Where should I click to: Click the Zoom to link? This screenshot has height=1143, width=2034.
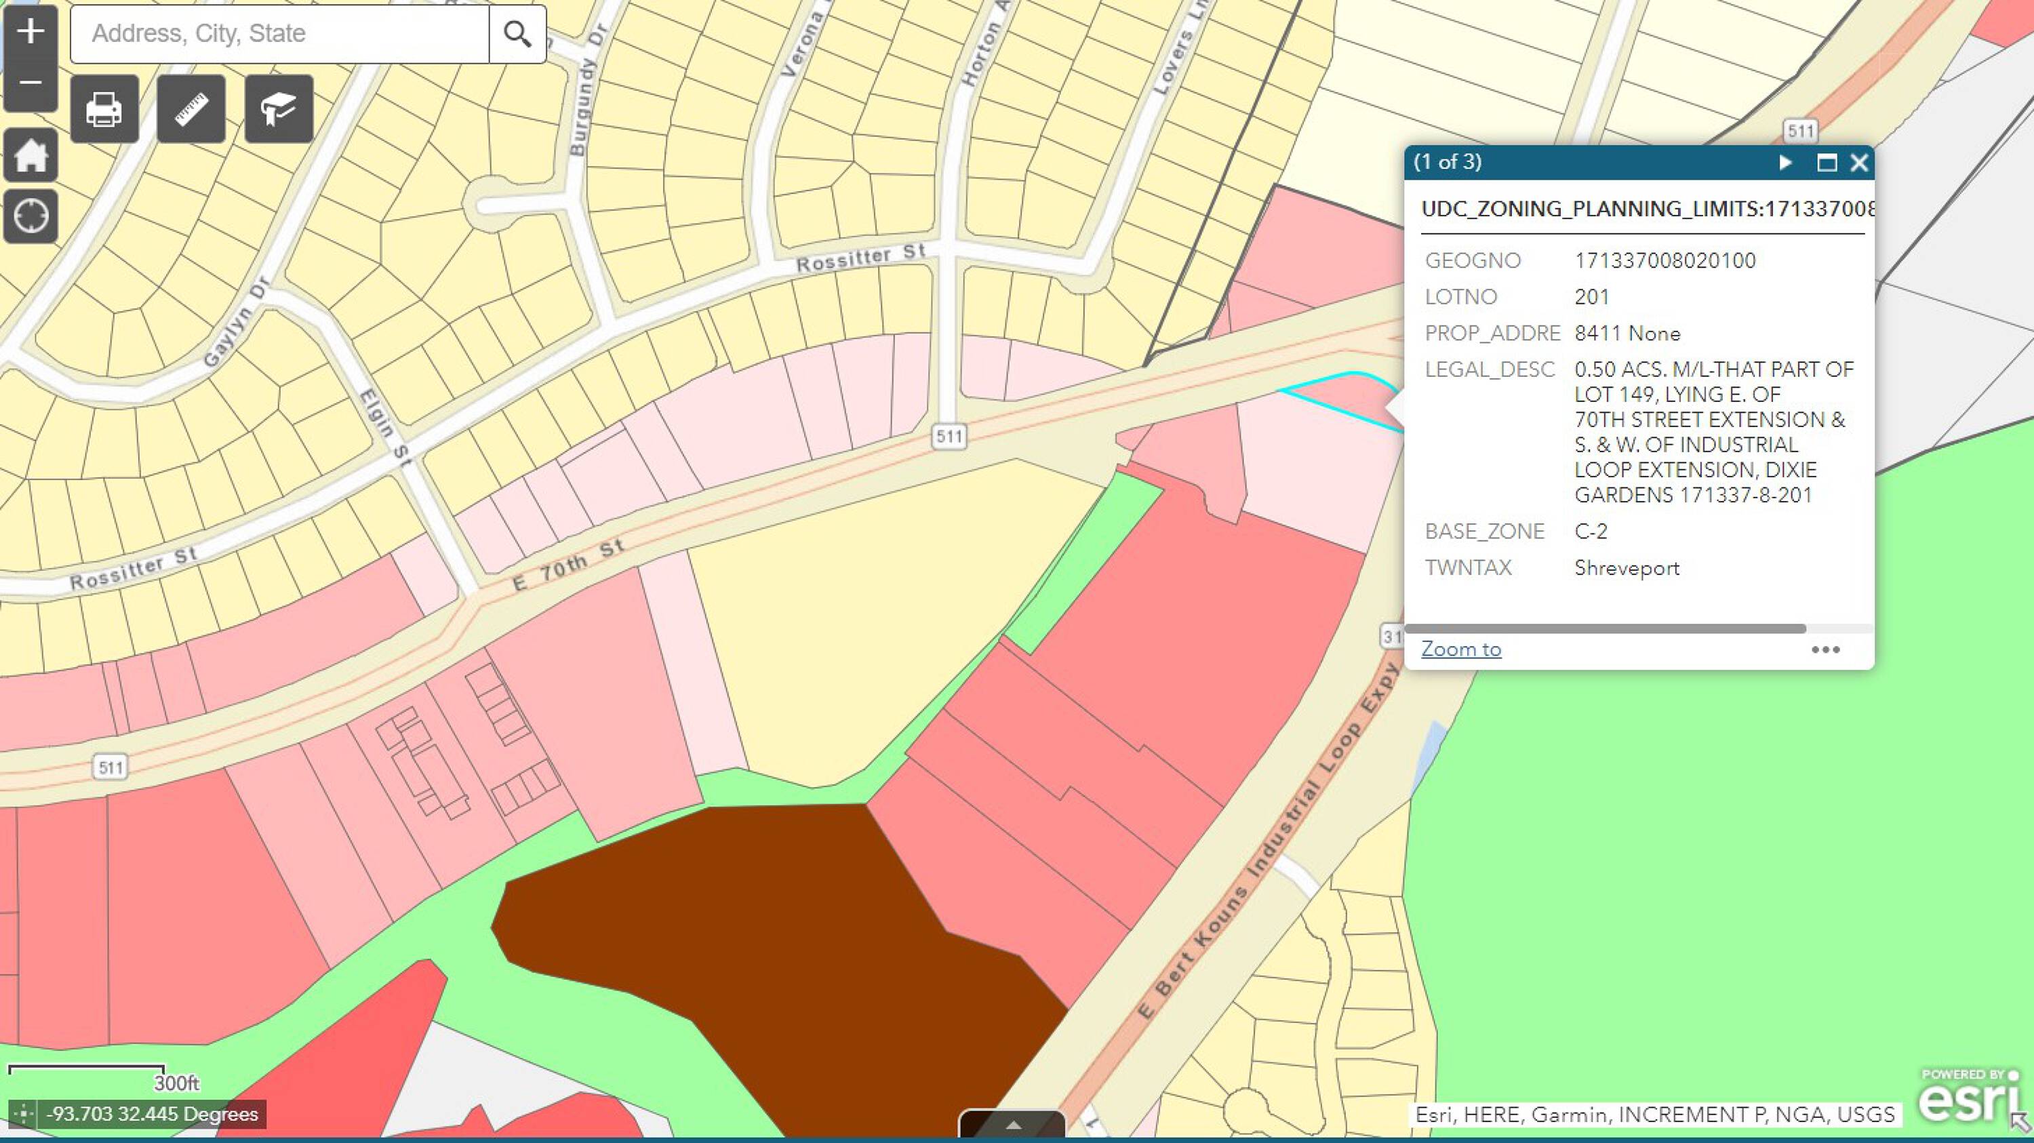[x=1461, y=649]
